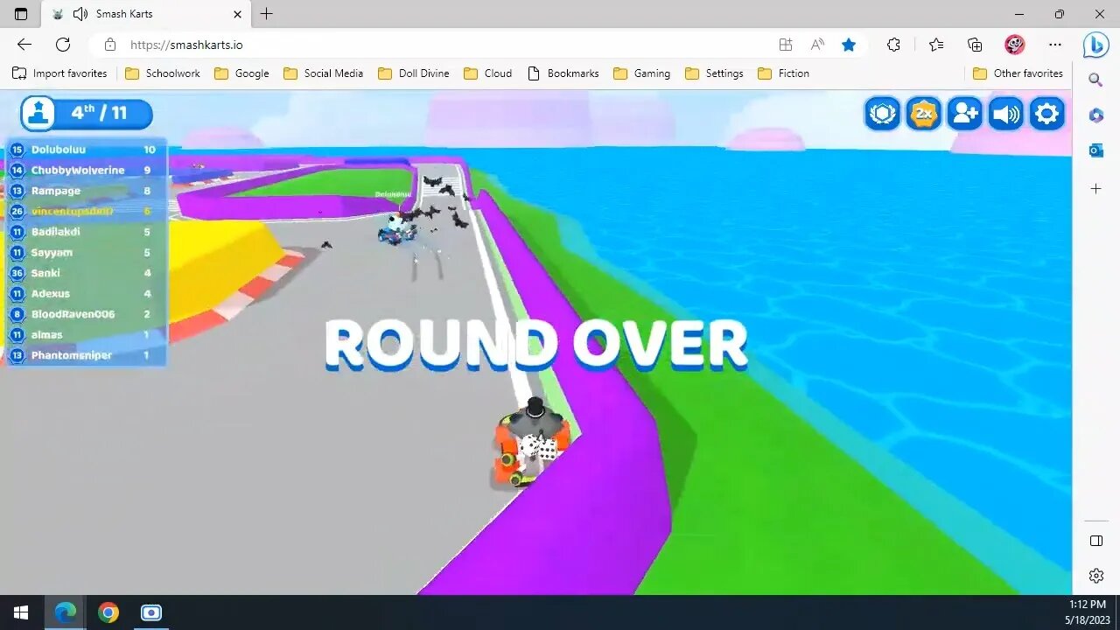The height and width of the screenshot is (630, 1120).
Task: Expand the Social Media favorites folder
Action: [323, 73]
